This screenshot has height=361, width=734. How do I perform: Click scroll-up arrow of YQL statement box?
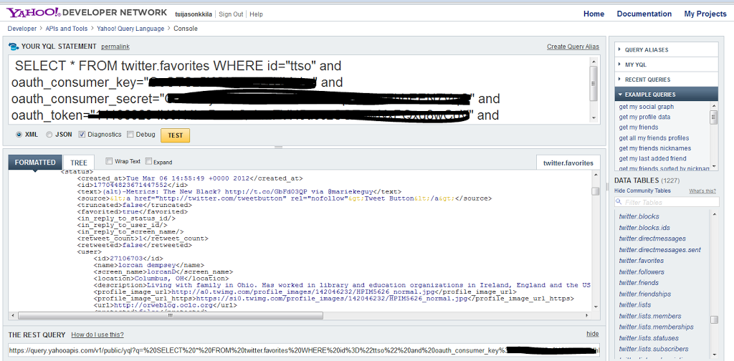coord(594,63)
